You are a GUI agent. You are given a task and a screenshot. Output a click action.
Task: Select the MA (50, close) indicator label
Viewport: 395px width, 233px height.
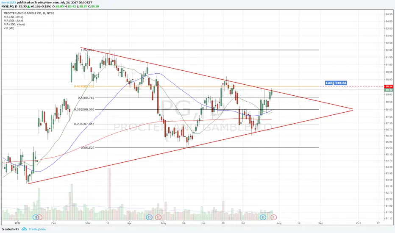click(x=14, y=21)
